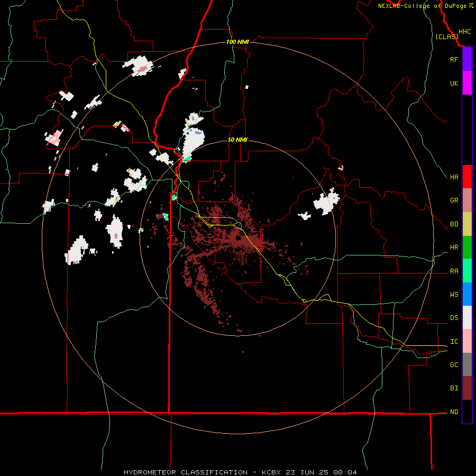Click the UK magenta legend swatch
The width and height of the screenshot is (476, 476).
[x=467, y=83]
